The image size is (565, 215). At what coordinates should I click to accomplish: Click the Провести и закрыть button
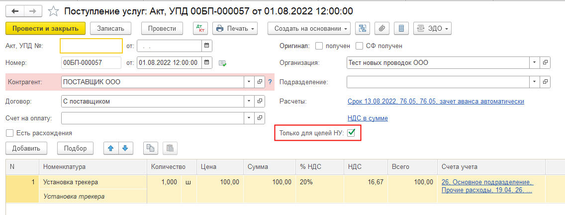click(x=45, y=28)
